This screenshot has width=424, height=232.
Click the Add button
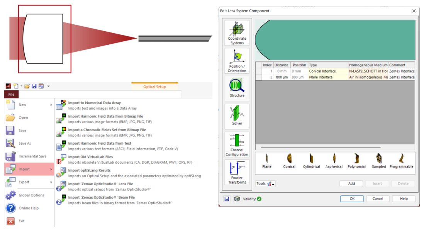click(351, 184)
